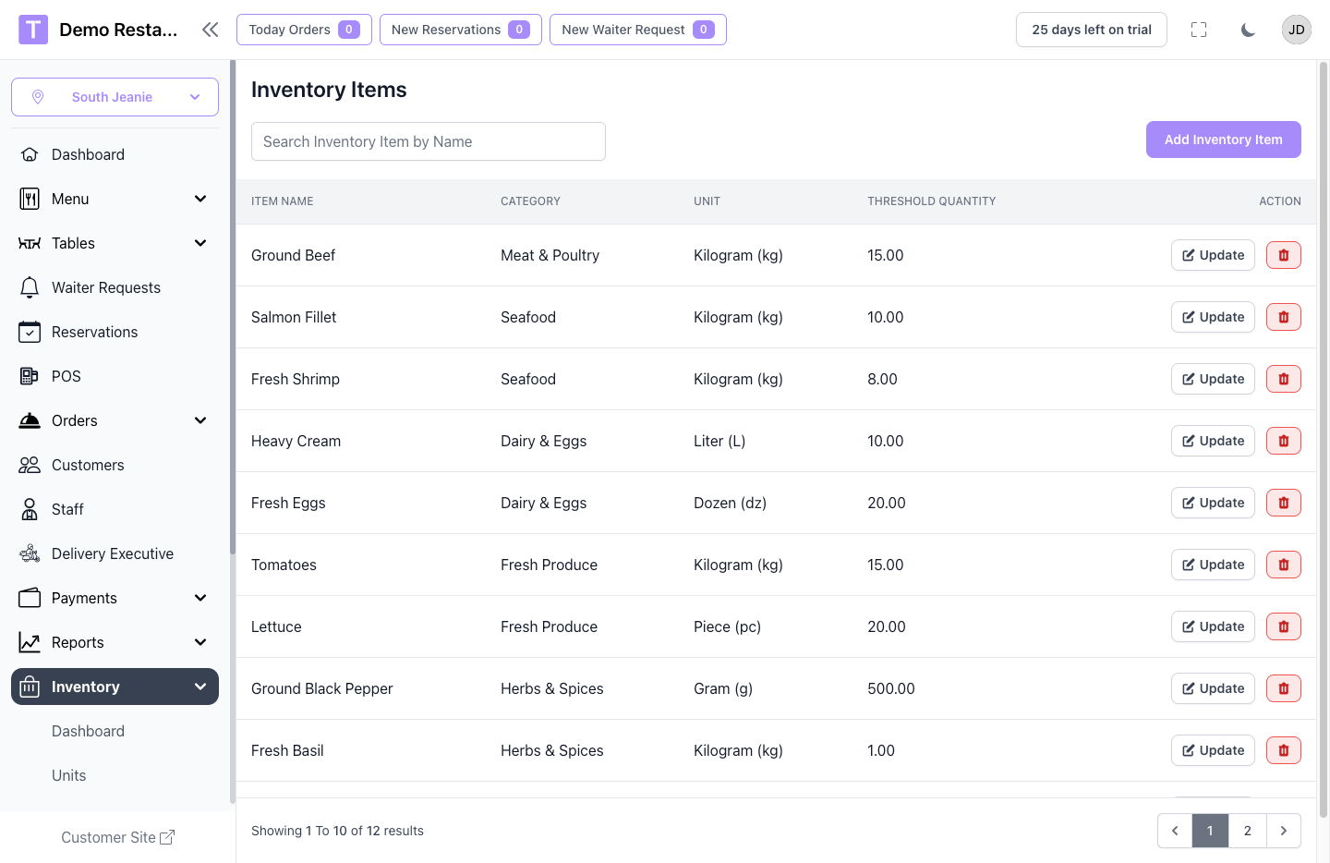
Task: Toggle dark mode with the moon icon
Action: pyautogui.click(x=1248, y=30)
